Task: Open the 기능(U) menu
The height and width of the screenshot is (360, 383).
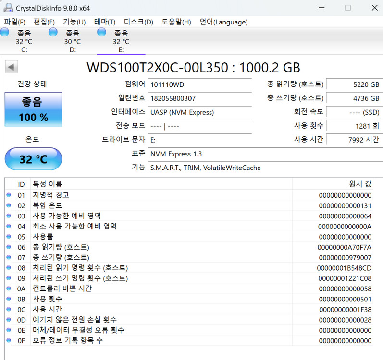Action: [x=74, y=22]
